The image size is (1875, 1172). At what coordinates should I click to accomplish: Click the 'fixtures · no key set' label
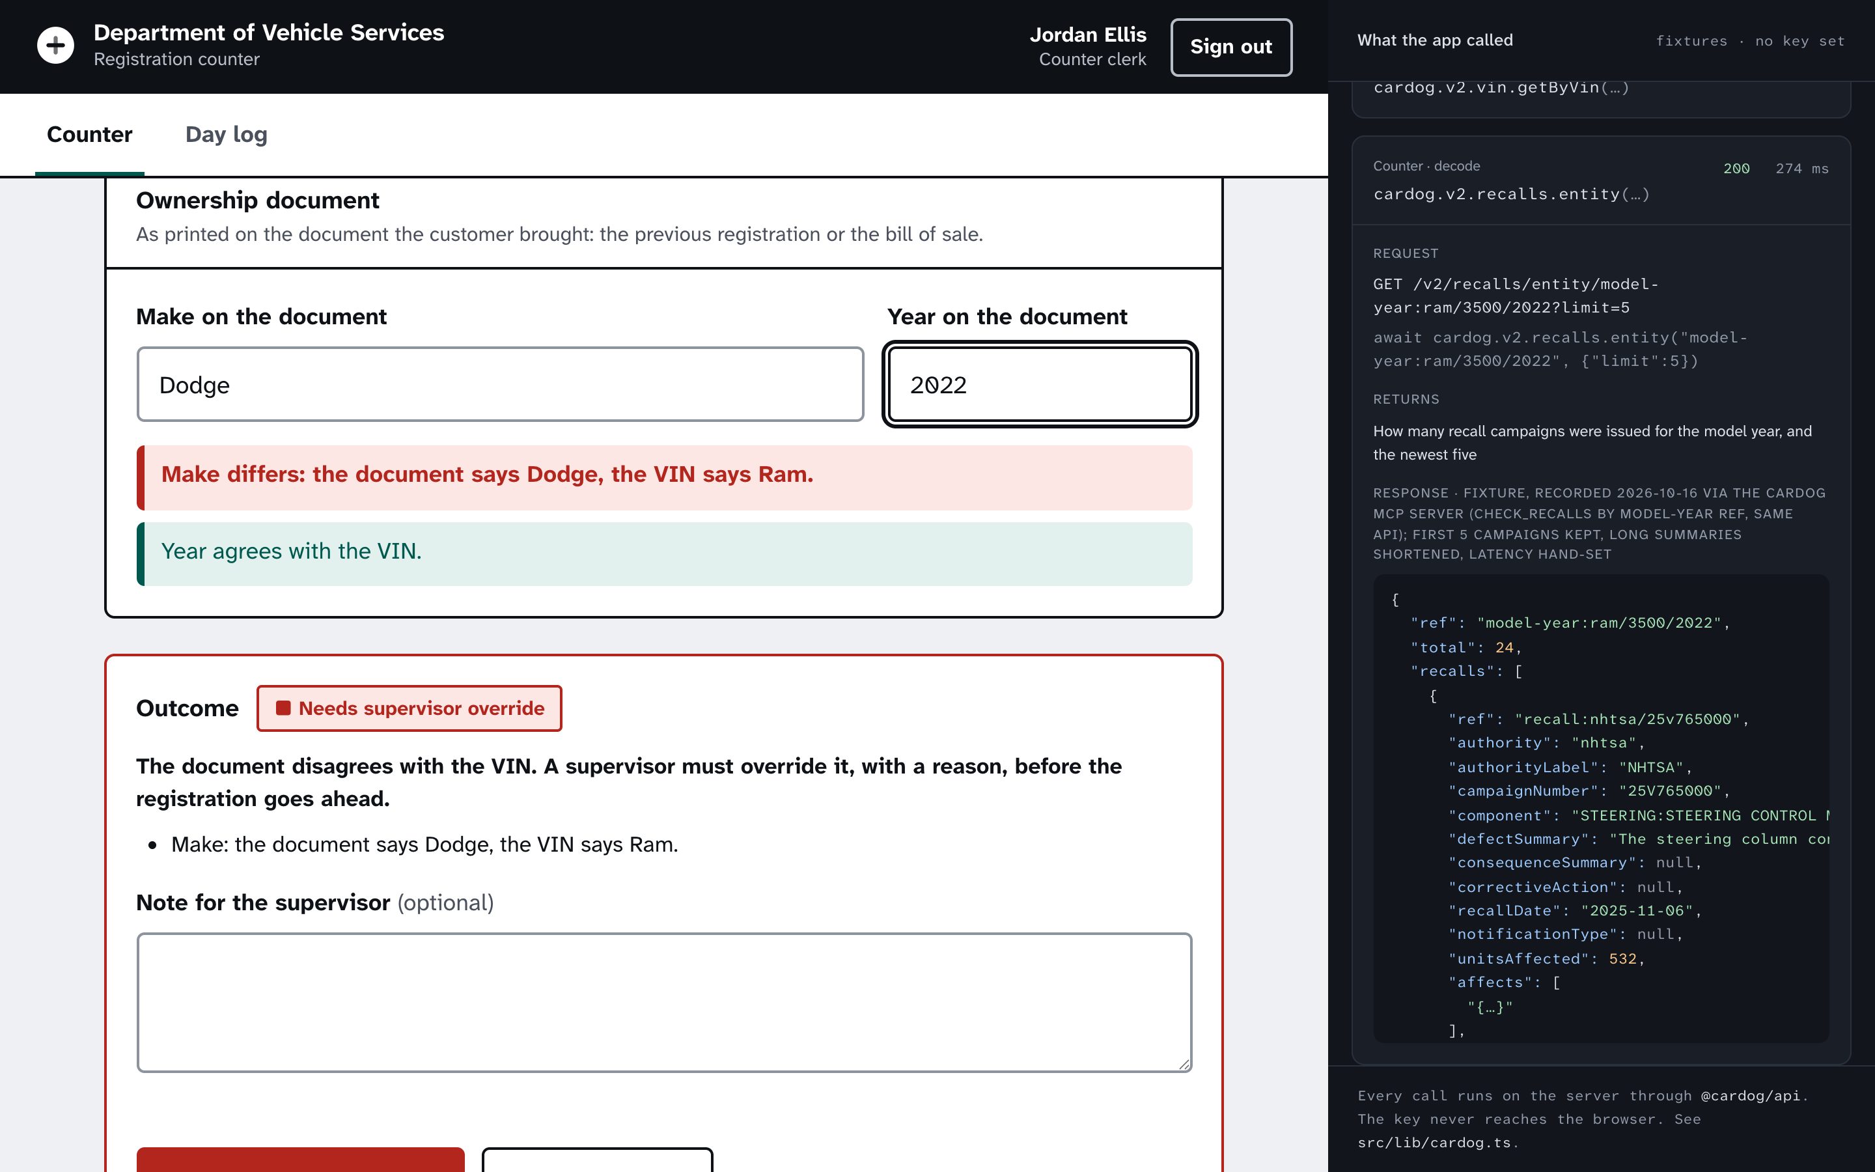[x=1749, y=41]
